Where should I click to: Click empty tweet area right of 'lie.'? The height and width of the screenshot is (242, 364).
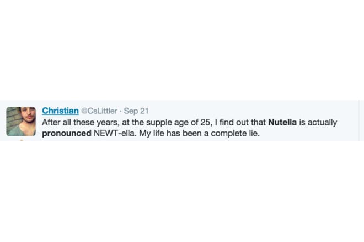point(309,134)
